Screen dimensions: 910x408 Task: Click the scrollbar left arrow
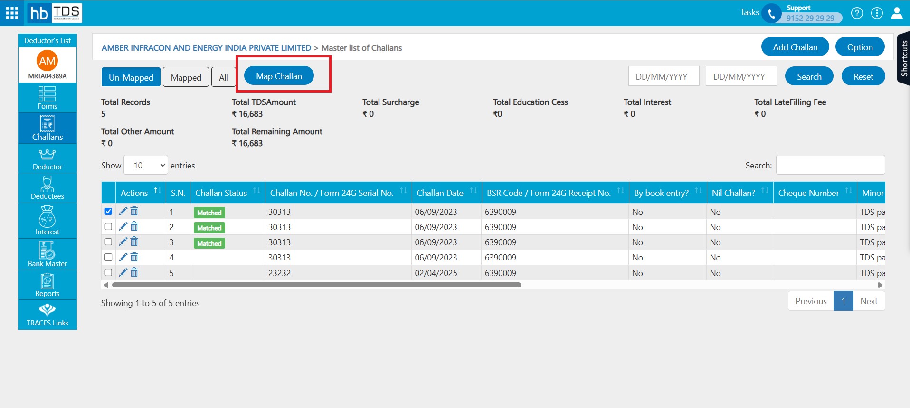coord(106,285)
